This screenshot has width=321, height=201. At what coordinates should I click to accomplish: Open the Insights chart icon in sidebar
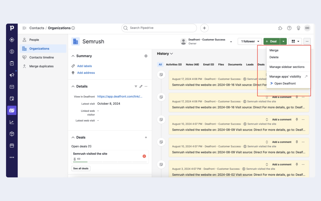12,122
